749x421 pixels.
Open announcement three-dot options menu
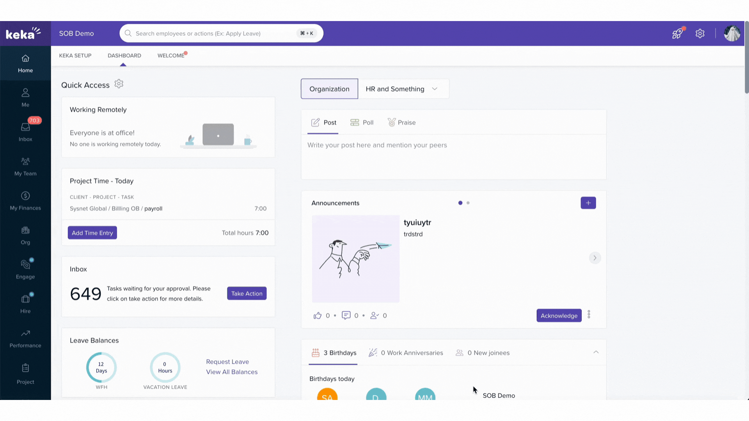point(589,314)
